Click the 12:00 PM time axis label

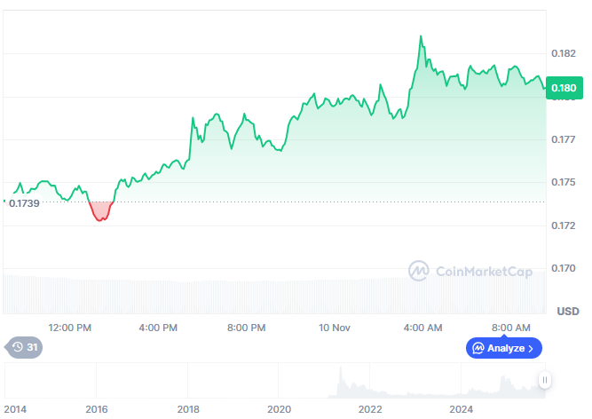[70, 328]
